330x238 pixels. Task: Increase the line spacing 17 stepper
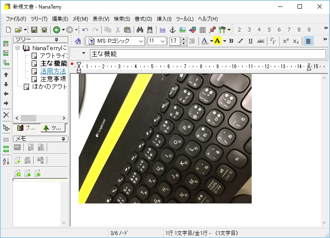pyautogui.click(x=184, y=39)
